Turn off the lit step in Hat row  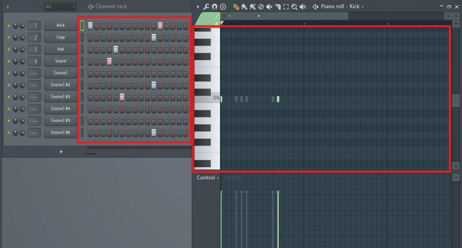click(x=116, y=49)
